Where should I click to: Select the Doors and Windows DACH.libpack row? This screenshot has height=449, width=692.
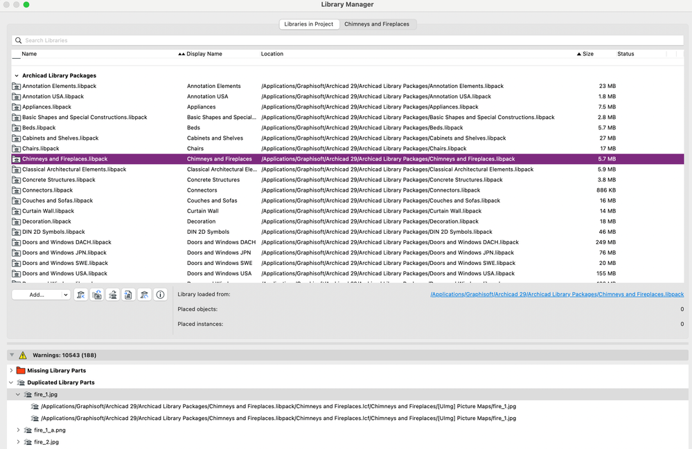pyautogui.click(x=348, y=242)
